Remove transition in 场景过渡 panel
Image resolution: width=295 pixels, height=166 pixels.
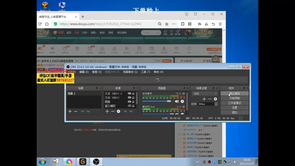pos(210,99)
